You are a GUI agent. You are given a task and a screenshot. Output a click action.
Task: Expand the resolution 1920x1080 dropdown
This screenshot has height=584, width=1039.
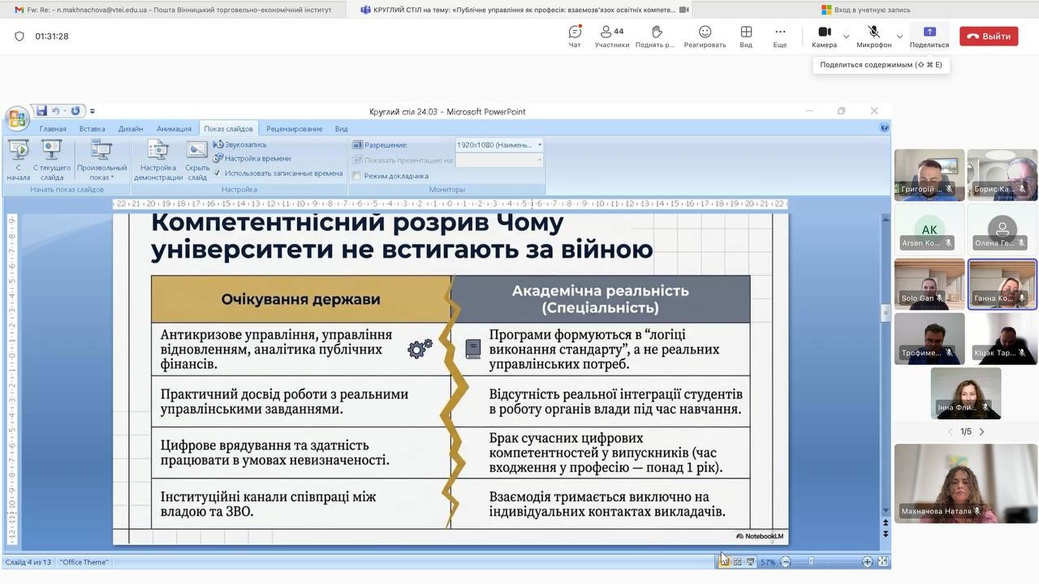pyautogui.click(x=540, y=145)
